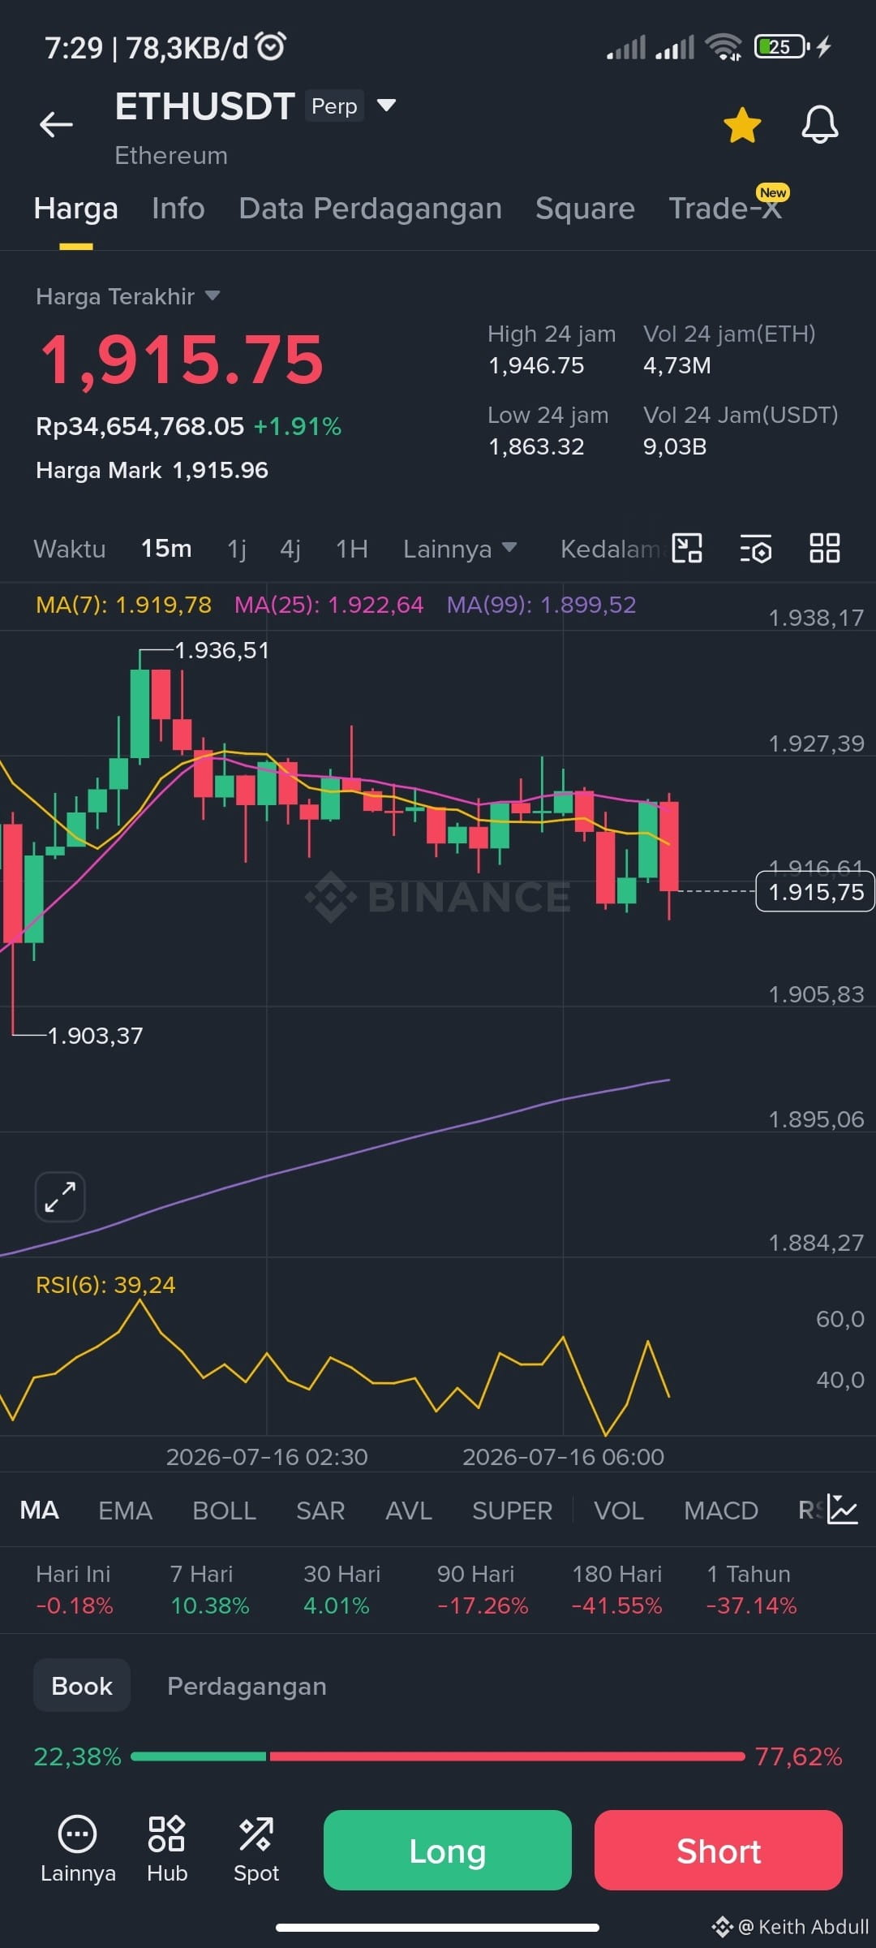Tap the Vol 24 Jam(USDT) value
Image resolution: width=876 pixels, height=1948 pixels.
click(675, 446)
